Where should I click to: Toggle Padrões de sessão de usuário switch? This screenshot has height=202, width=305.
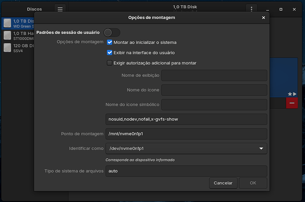tap(112, 33)
